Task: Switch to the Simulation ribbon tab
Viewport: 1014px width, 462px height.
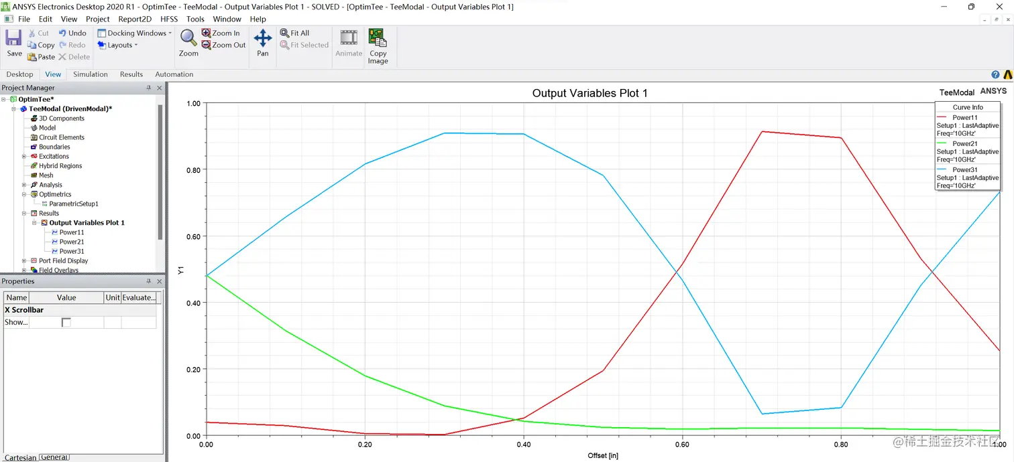Action: point(91,74)
